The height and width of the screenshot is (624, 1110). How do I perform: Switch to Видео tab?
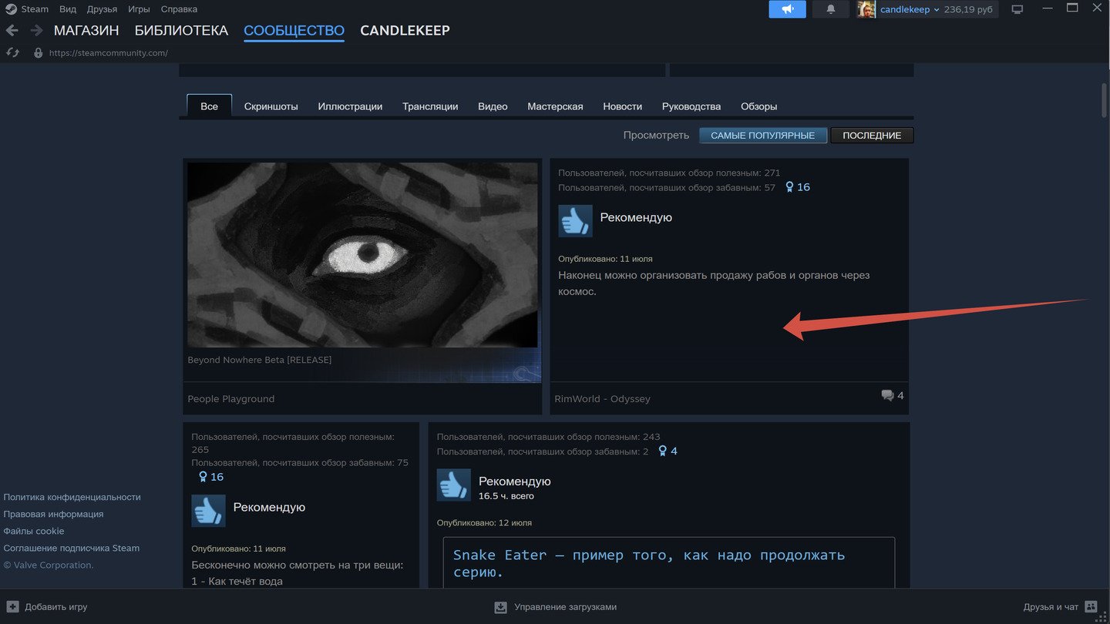click(x=493, y=106)
